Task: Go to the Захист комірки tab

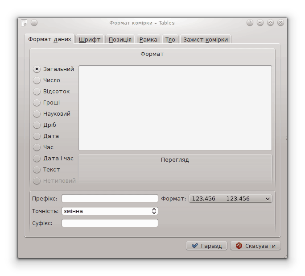Action: pos(205,39)
